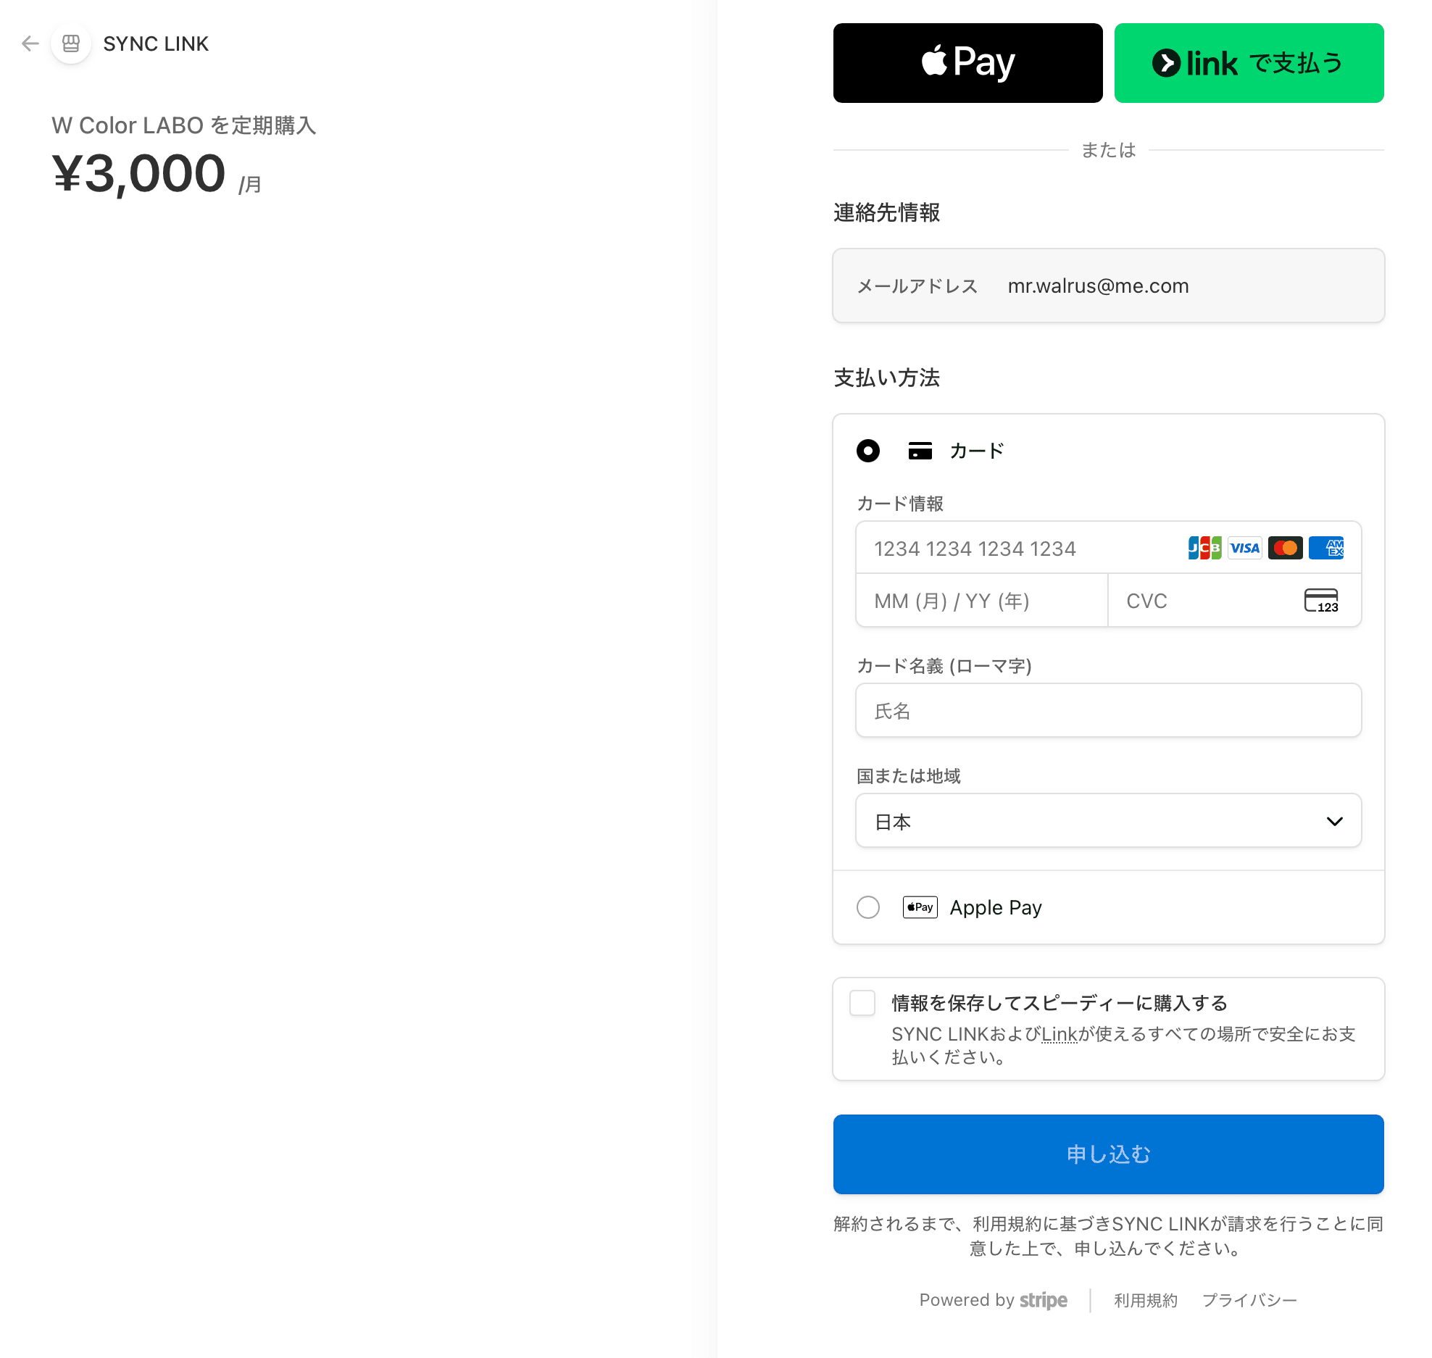
Task: Select the カード payment radio button
Action: [x=867, y=450]
